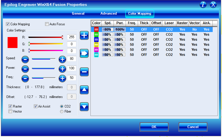The height and width of the screenshot is (137, 222).
Task: Select the Fiber laser radio button
Action: coord(62,111)
